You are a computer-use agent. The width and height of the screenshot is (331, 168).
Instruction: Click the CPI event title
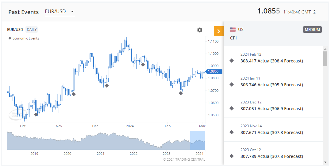tap(233, 38)
